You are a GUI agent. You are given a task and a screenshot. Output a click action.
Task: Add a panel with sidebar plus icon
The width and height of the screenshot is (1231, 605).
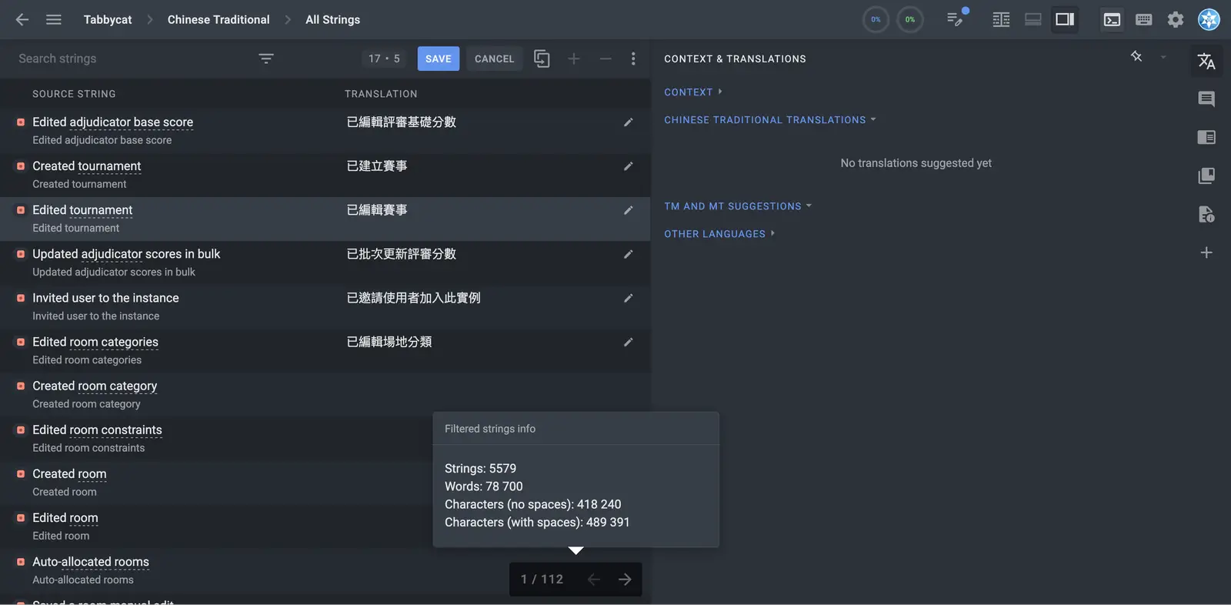(x=1206, y=252)
